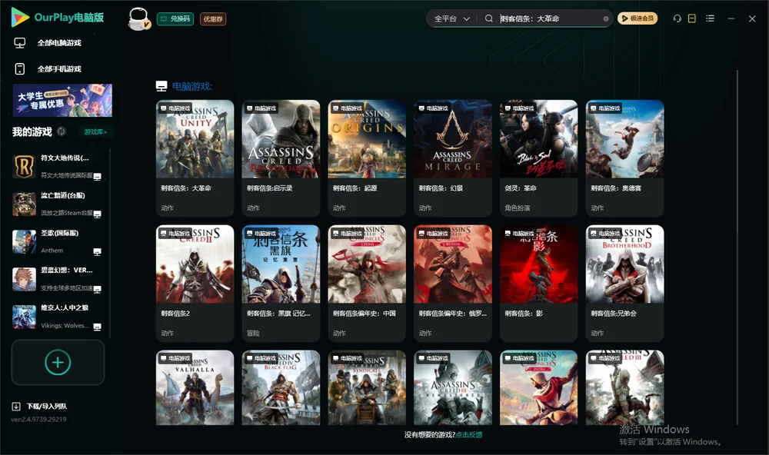Open the 游戏库 link
This screenshot has height=455, width=769.
95,132
